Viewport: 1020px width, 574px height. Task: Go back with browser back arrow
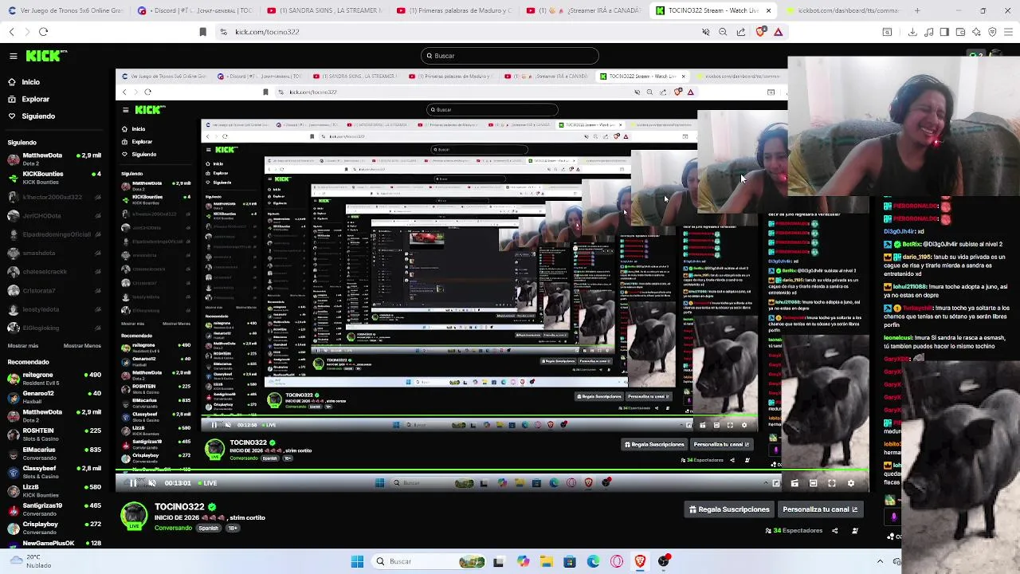11,32
